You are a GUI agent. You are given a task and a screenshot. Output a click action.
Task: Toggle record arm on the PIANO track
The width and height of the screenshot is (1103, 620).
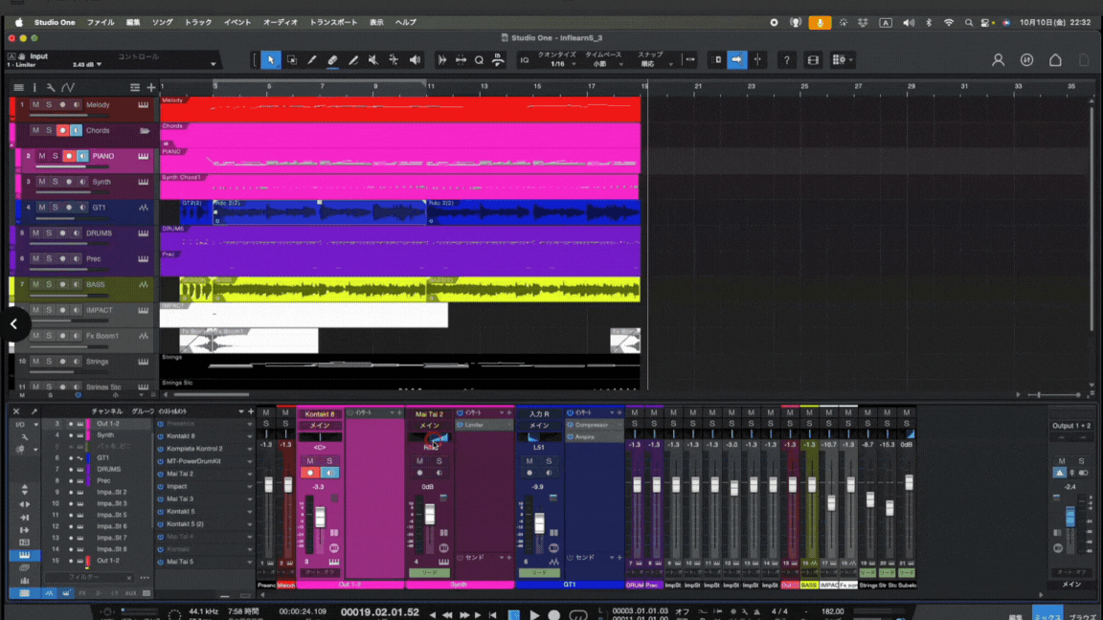68,156
